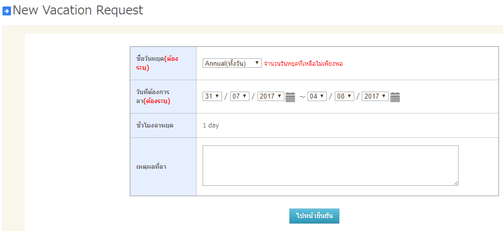Click the "1 day" leave duration text
Viewport: 503px width, 231px height.
211,125
